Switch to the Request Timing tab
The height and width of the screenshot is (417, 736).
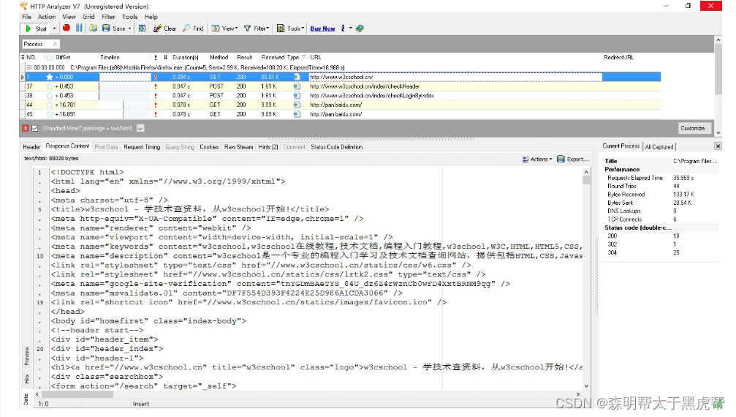142,147
